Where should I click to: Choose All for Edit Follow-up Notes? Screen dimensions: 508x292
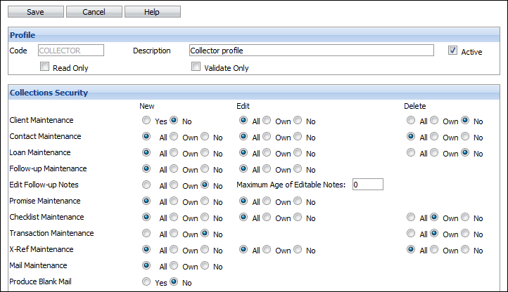(x=146, y=185)
